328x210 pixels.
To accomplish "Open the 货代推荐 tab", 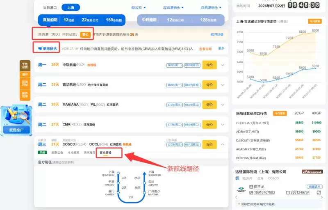I will coord(89,153).
